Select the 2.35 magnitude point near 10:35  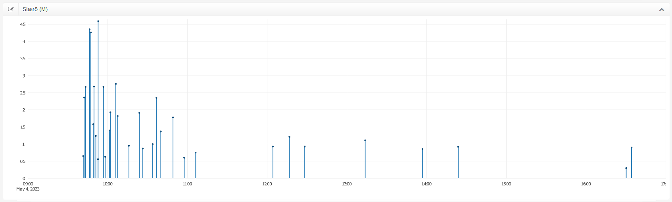tap(156, 98)
